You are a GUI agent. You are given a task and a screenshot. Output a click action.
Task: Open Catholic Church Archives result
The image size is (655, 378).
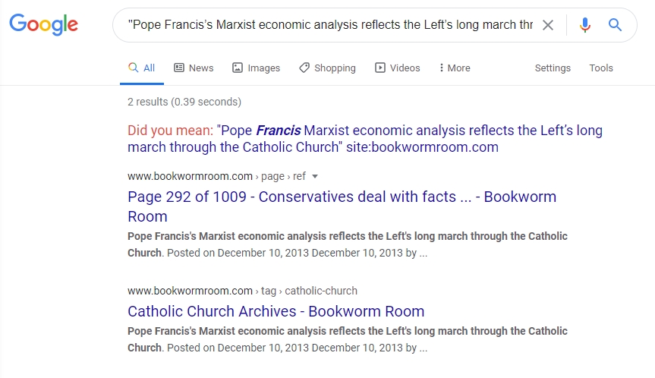click(276, 311)
